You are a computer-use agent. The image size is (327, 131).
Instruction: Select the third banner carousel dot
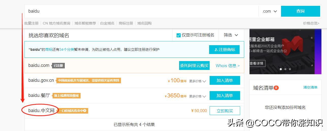pyautogui.click(x=290, y=69)
